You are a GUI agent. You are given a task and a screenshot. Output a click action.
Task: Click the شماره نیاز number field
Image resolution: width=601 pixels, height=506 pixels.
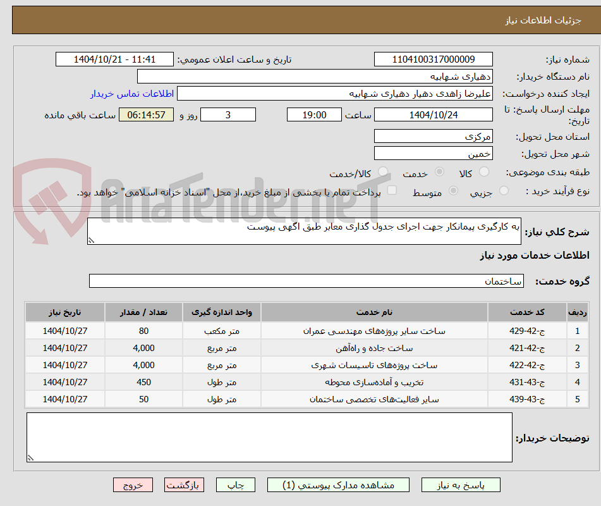click(433, 59)
